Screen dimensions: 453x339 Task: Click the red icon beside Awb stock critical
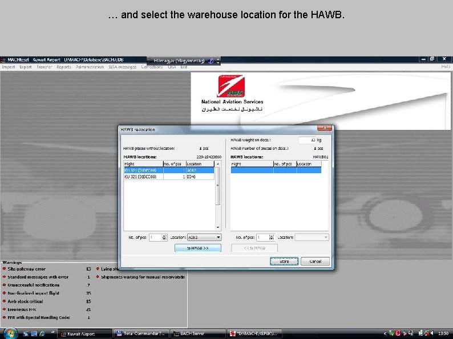(5, 301)
